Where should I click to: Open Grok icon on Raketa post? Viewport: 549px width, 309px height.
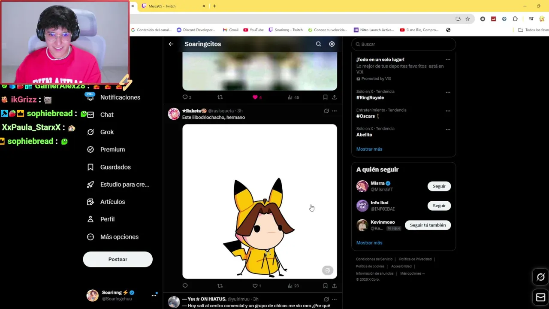pyautogui.click(x=326, y=111)
